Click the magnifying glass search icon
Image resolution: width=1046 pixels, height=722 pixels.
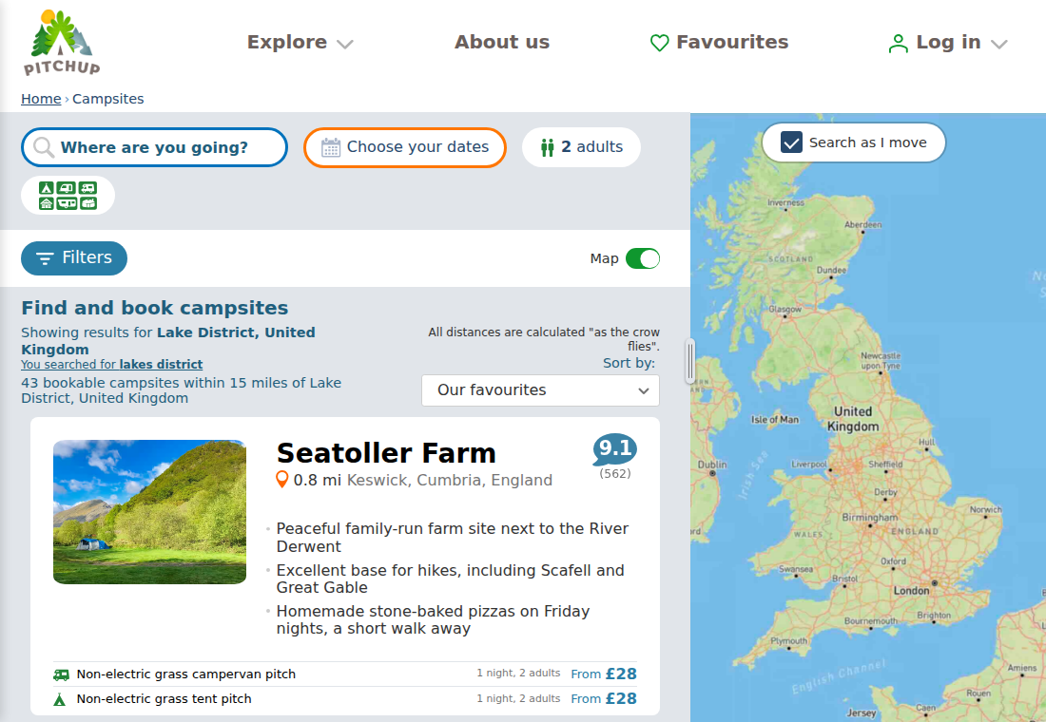point(44,147)
